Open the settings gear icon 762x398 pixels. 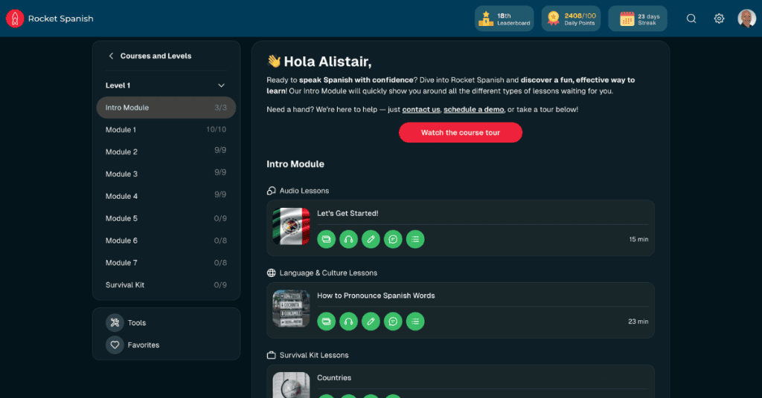[x=719, y=19]
